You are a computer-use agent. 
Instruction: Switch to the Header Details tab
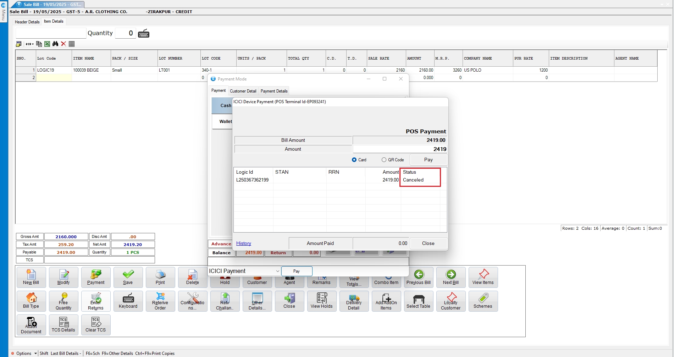click(27, 22)
